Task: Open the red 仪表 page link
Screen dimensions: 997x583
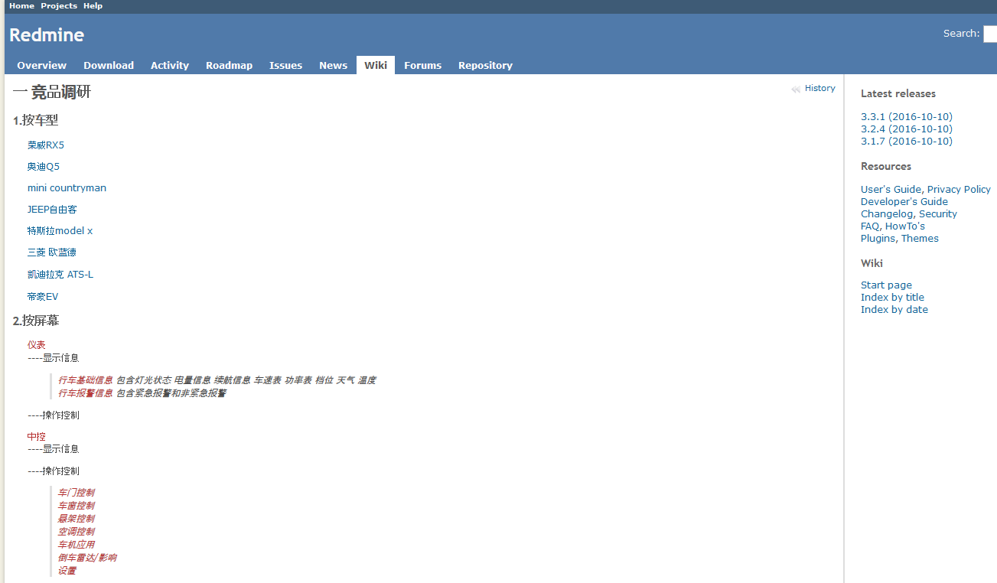Action: pyautogui.click(x=37, y=344)
